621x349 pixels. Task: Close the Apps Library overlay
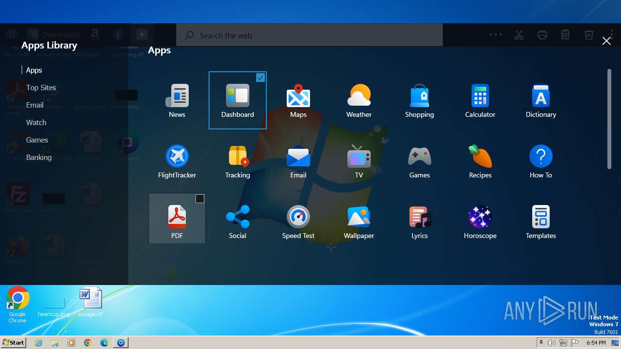[606, 41]
